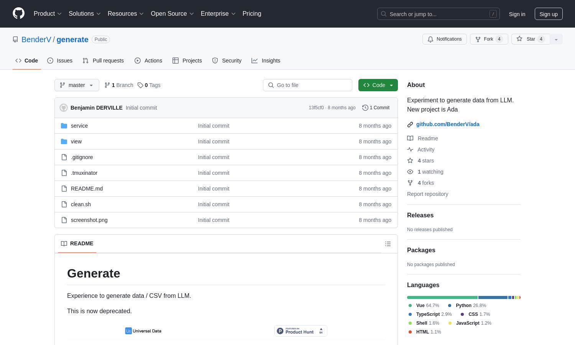Screen dimensions: 575x345
Task: Open the service folder
Action: [79, 126]
